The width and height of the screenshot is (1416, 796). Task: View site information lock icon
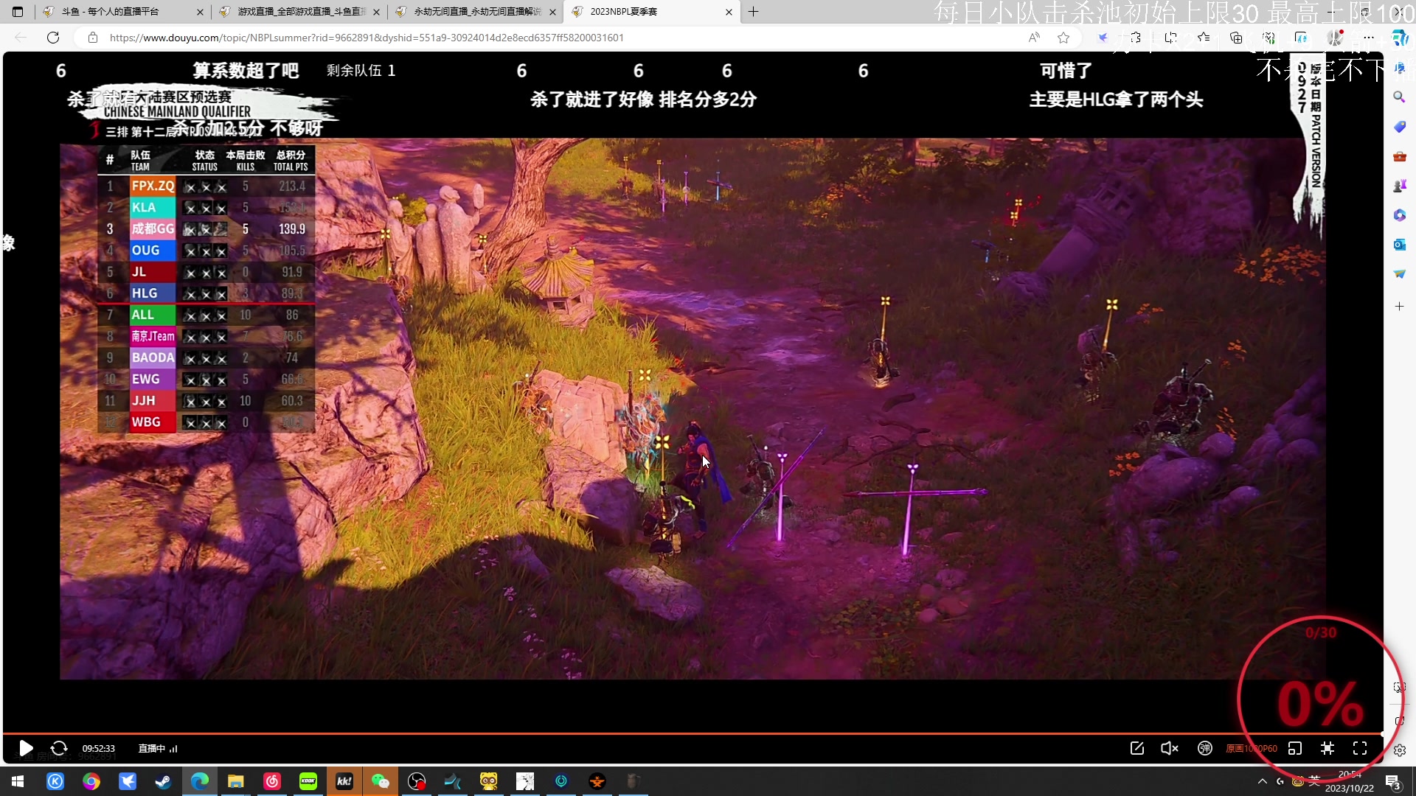click(x=93, y=38)
